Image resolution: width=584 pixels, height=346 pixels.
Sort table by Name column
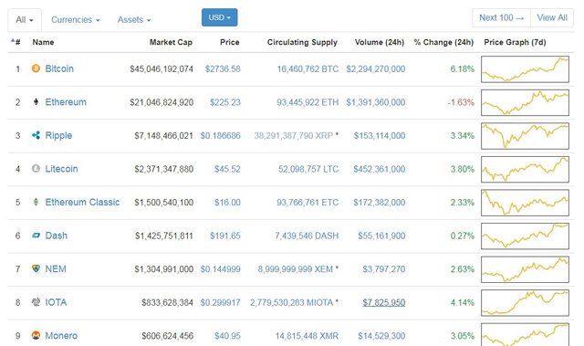43,42
